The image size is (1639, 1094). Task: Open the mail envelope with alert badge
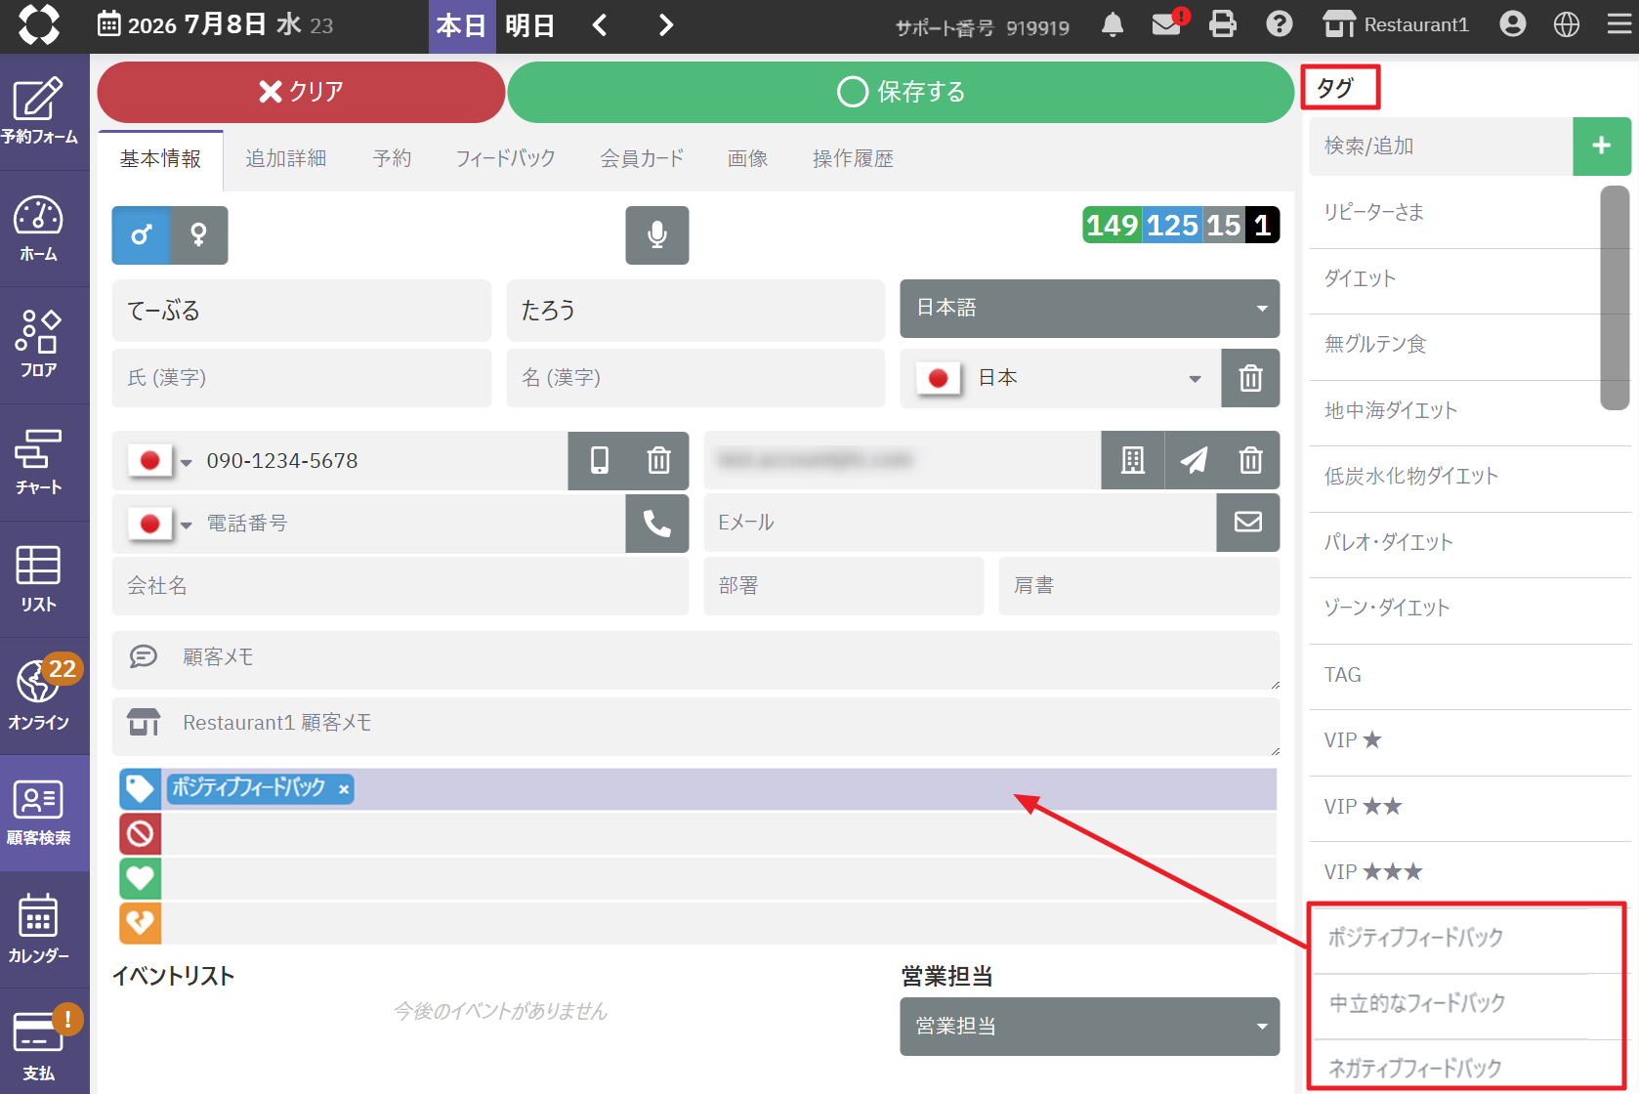(x=1168, y=23)
